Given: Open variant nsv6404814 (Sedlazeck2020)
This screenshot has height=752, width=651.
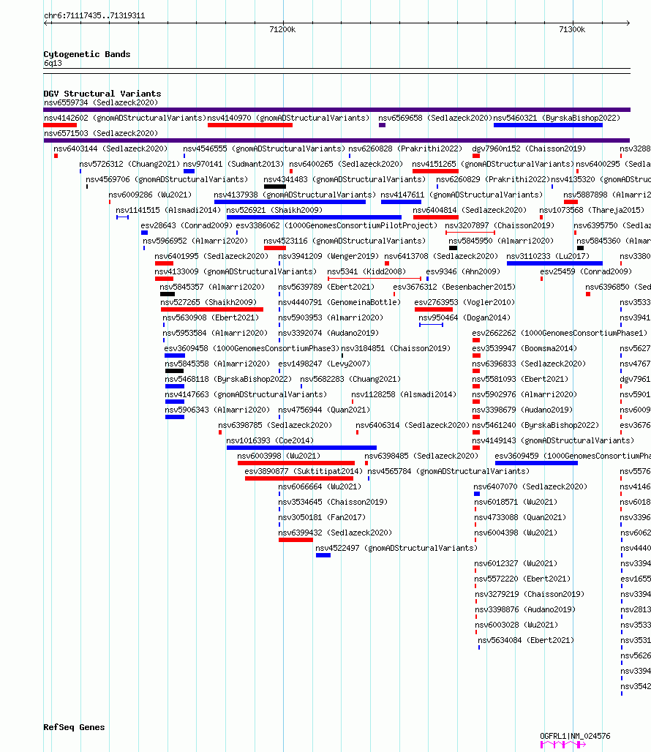Looking at the screenshot, I should (x=470, y=210).
